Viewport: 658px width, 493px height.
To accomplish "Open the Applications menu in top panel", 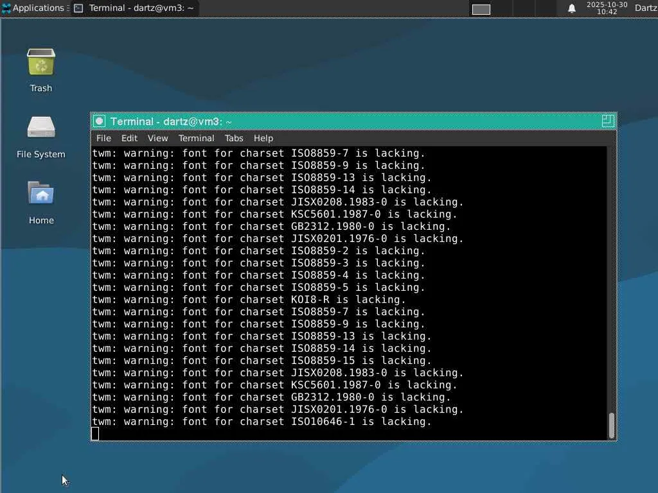I will click(x=35, y=8).
